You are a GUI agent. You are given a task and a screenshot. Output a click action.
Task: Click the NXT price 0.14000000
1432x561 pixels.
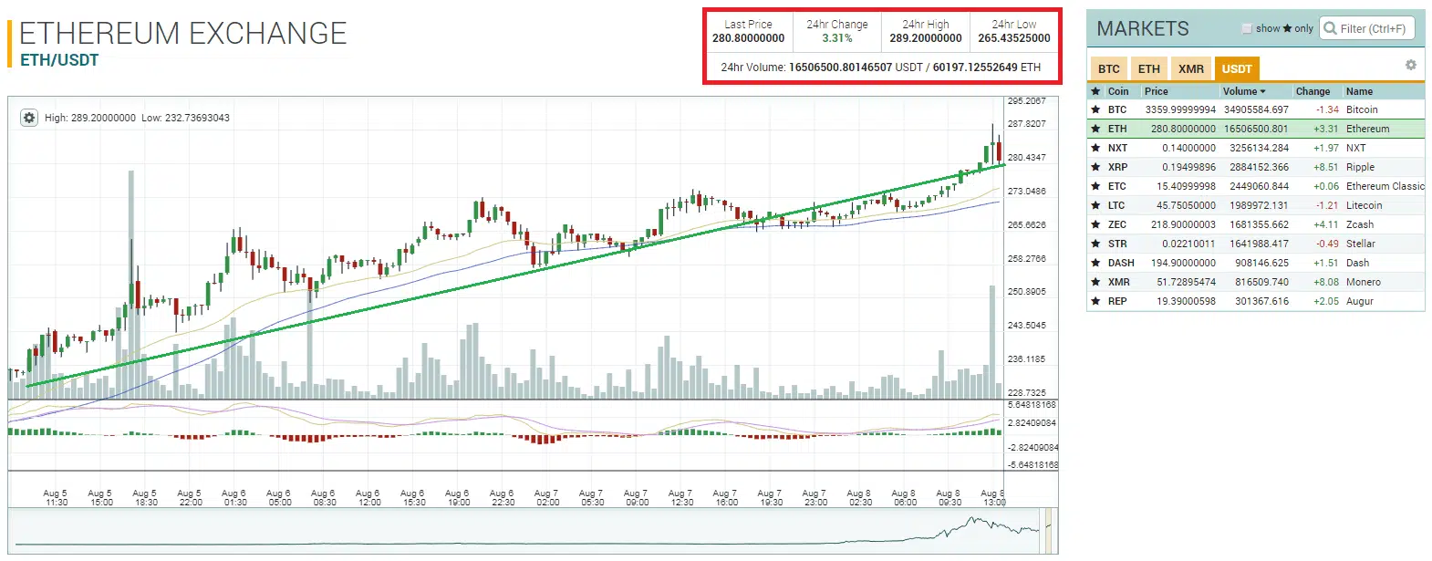point(1188,148)
